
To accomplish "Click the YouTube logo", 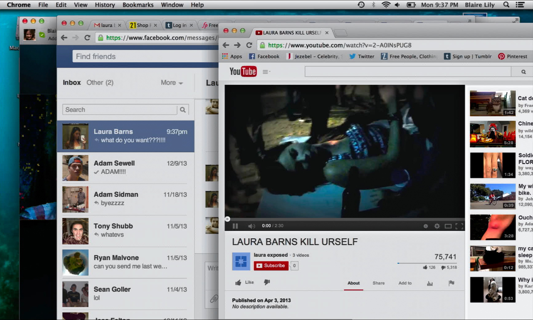I will pyautogui.click(x=243, y=72).
